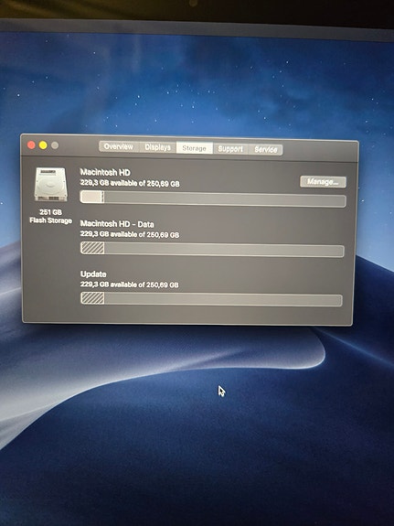The height and width of the screenshot is (526, 394).
Task: Open the Overview tab
Action: coord(119,146)
